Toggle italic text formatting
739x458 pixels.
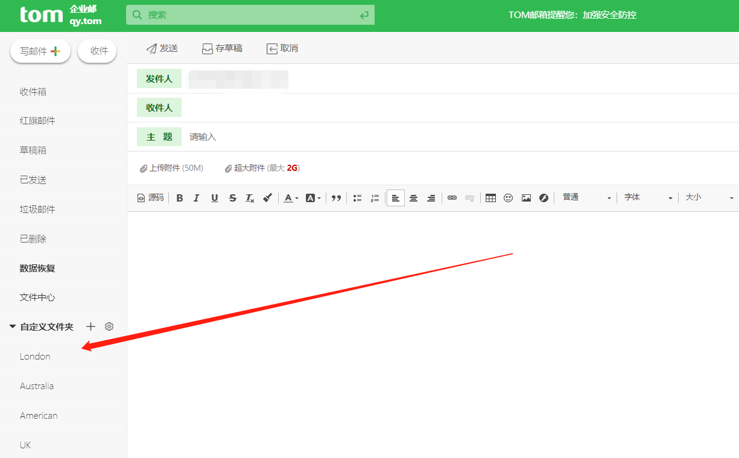coord(196,197)
